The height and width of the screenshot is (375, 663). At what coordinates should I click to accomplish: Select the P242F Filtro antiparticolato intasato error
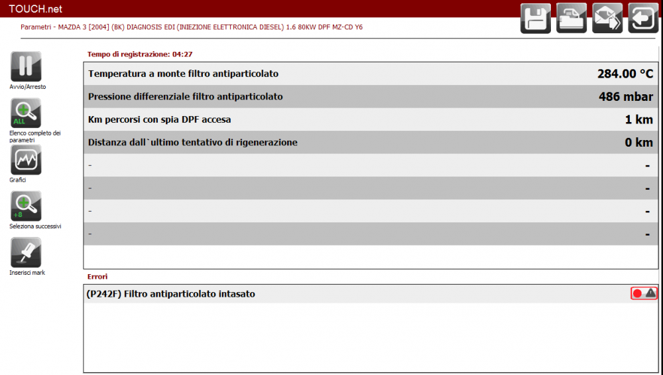click(371, 294)
